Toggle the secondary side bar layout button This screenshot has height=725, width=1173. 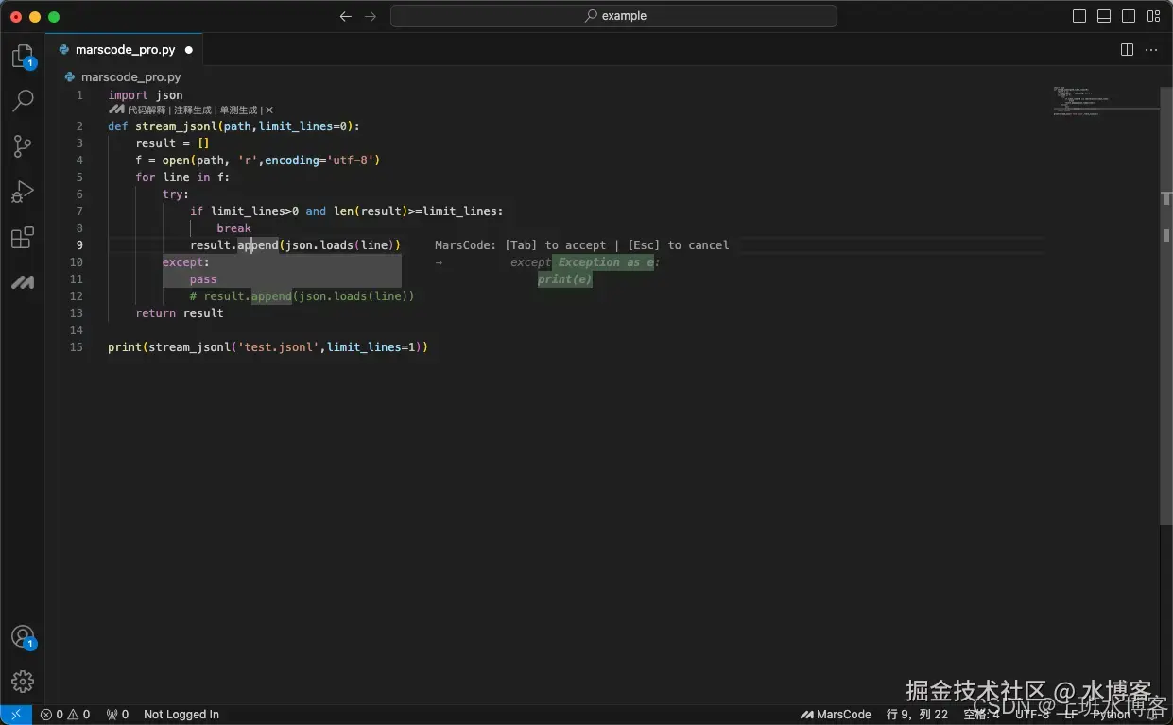point(1129,16)
